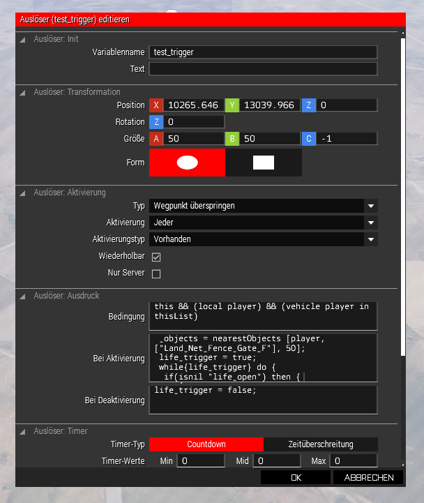Screen dimensions: 424x503
Task: Click the Aktivierung value Jeder
Action: [164, 223]
